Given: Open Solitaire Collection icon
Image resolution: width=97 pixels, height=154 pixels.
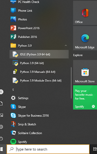Looking at the screenshot, I should 13,133.
